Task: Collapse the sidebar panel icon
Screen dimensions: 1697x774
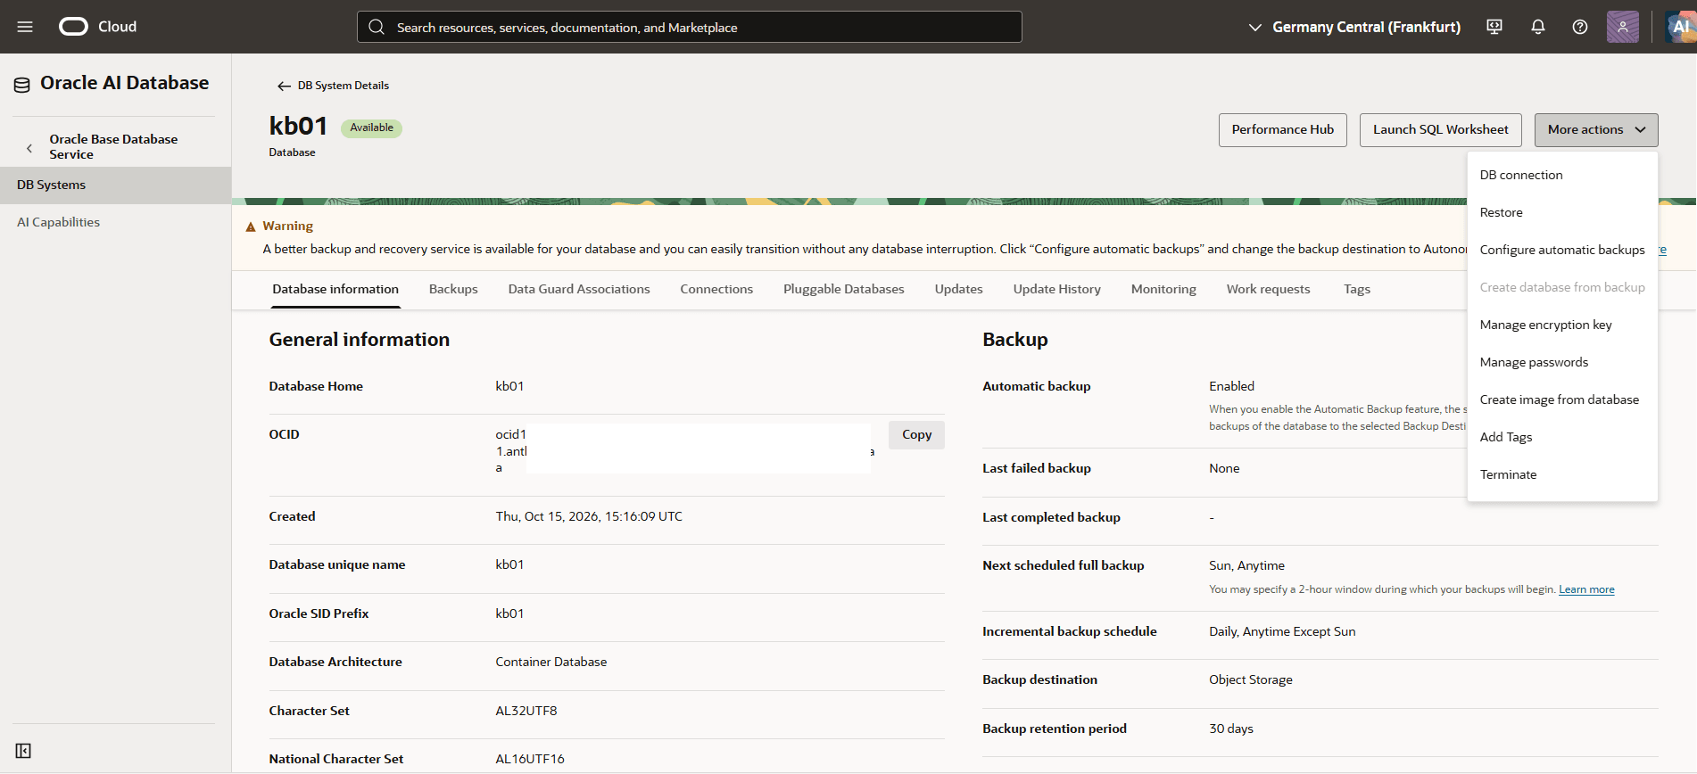Action: coord(23,751)
